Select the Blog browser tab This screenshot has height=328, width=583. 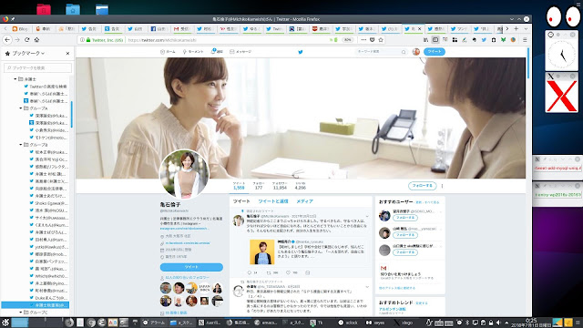tap(20, 28)
